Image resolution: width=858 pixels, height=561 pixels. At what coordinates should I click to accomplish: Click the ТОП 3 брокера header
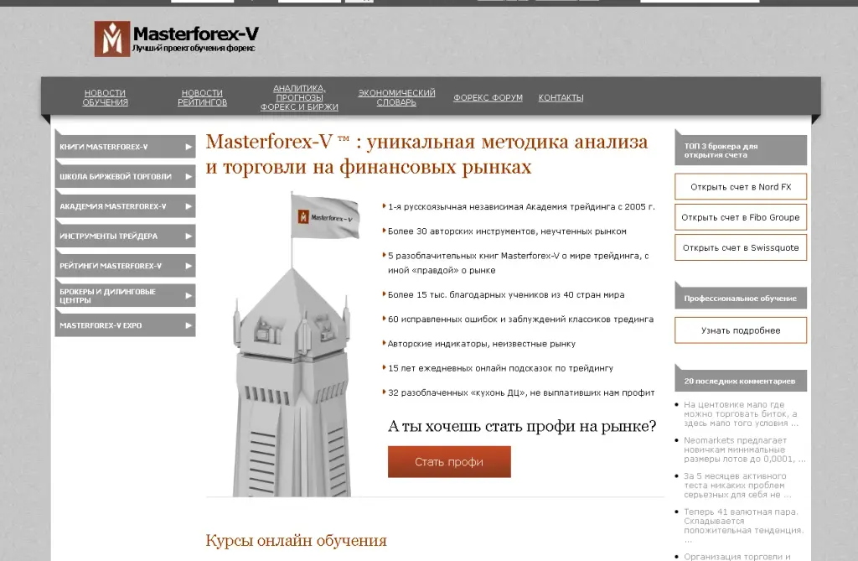tap(741, 151)
